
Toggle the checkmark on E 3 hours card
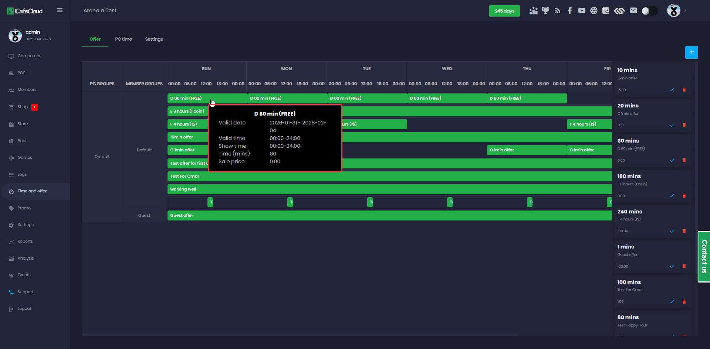[672, 196]
